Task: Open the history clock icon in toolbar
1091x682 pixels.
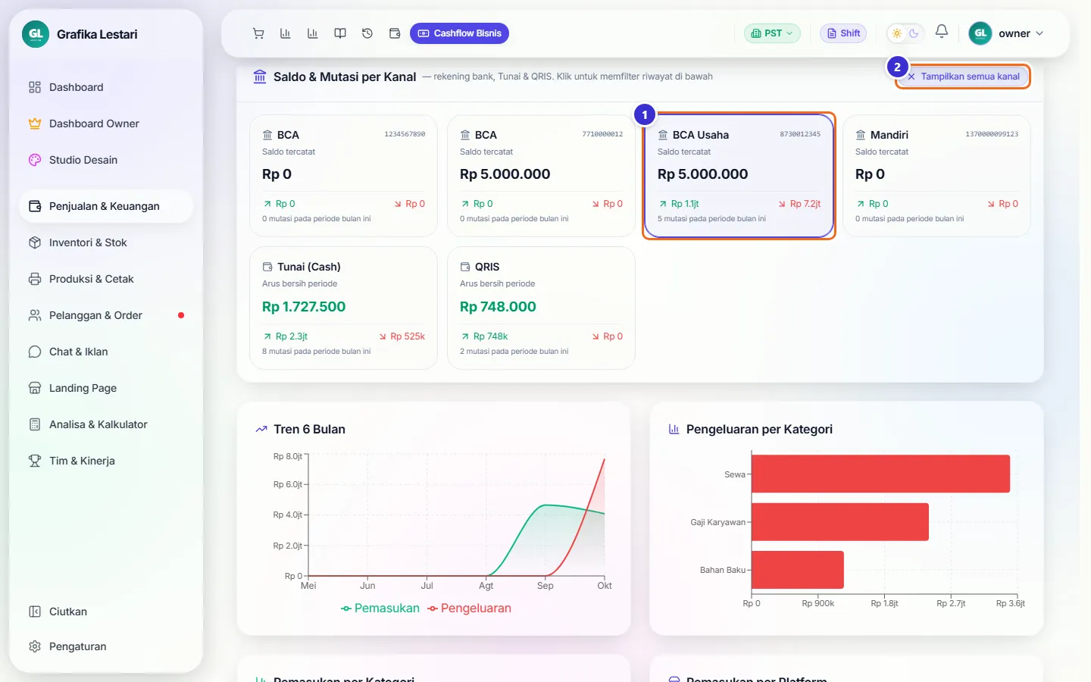Action: (x=367, y=33)
